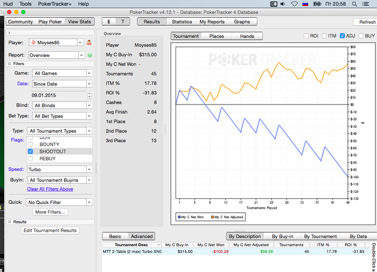Select the T tournaments toggle

coord(123,22)
